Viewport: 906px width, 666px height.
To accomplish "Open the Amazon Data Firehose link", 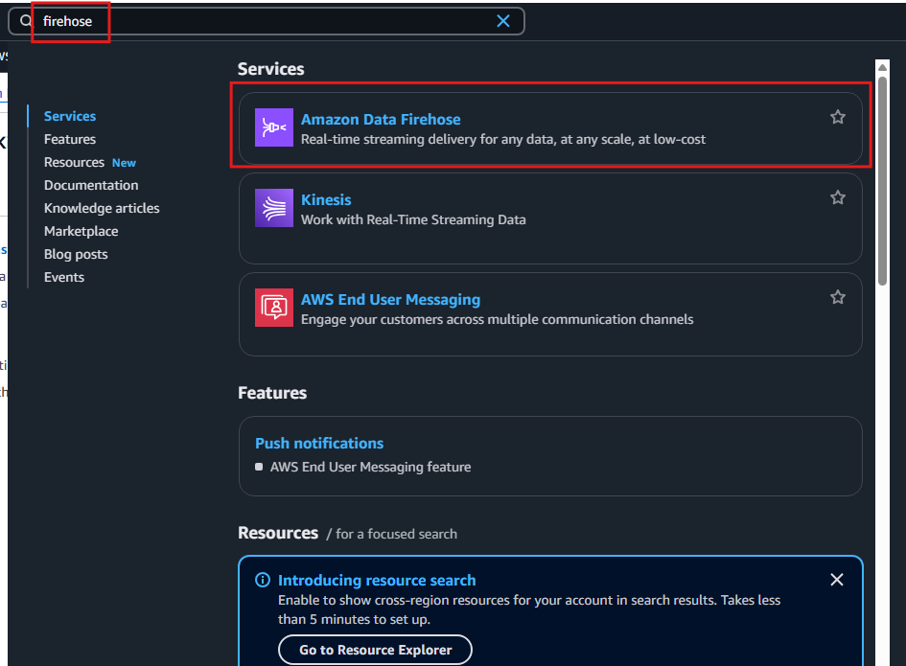I will point(381,120).
